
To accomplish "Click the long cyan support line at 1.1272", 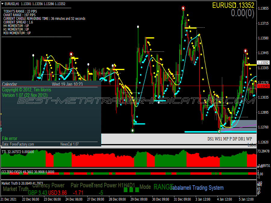I will pyautogui.click(x=220, y=132).
